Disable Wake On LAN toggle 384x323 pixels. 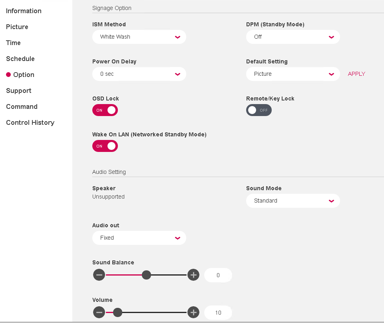pos(105,146)
